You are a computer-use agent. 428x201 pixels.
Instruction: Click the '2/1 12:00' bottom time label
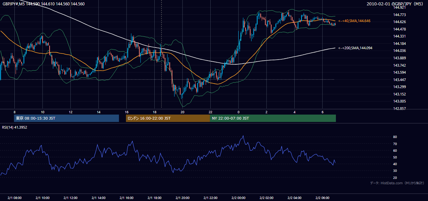(x=70, y=198)
